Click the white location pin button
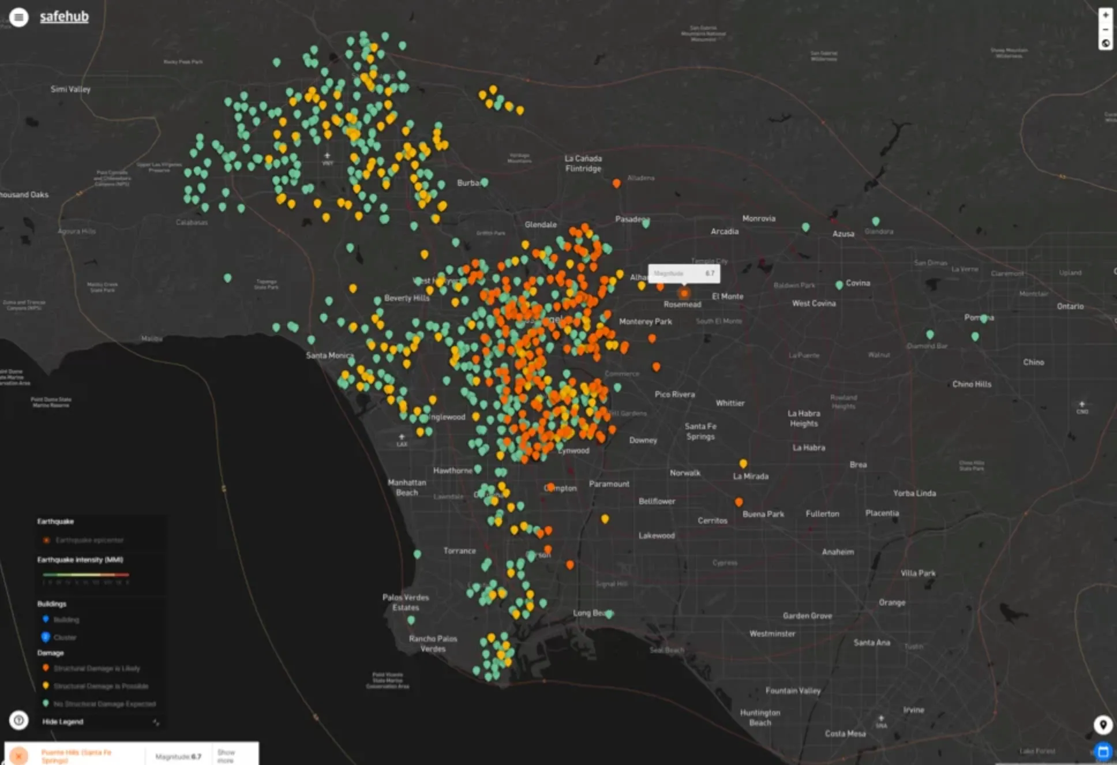The width and height of the screenshot is (1117, 765). [x=1103, y=725]
